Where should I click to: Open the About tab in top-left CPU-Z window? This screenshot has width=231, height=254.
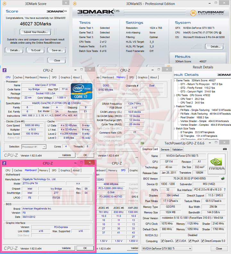pos(76,77)
